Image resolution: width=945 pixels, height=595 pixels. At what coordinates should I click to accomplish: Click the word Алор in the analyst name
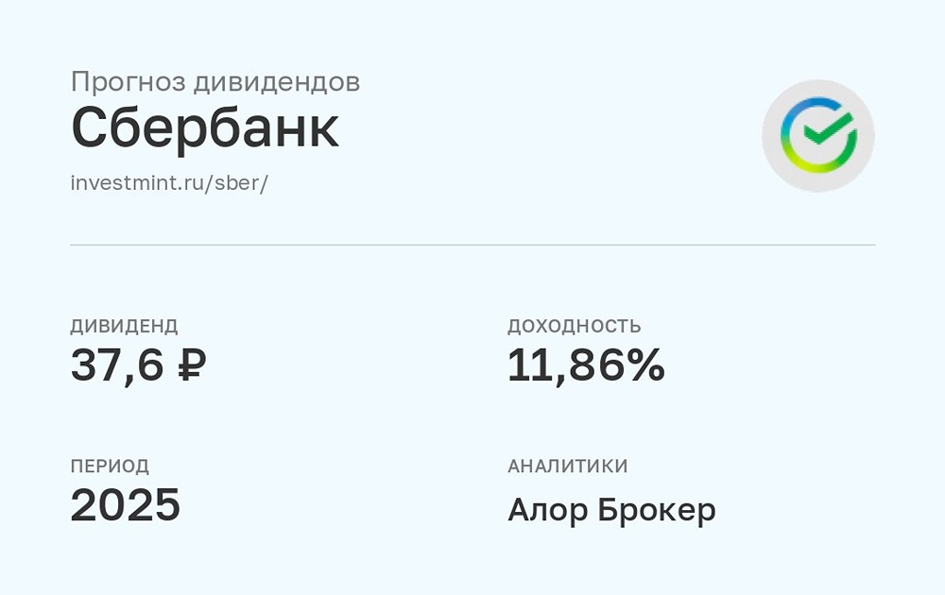[548, 510]
